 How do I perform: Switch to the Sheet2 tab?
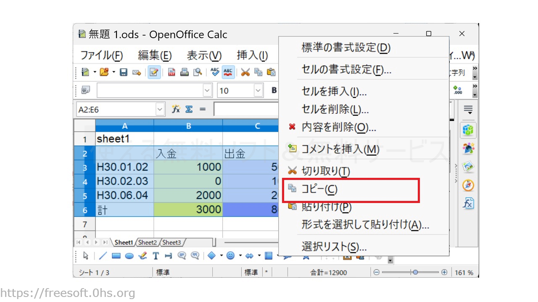148,242
